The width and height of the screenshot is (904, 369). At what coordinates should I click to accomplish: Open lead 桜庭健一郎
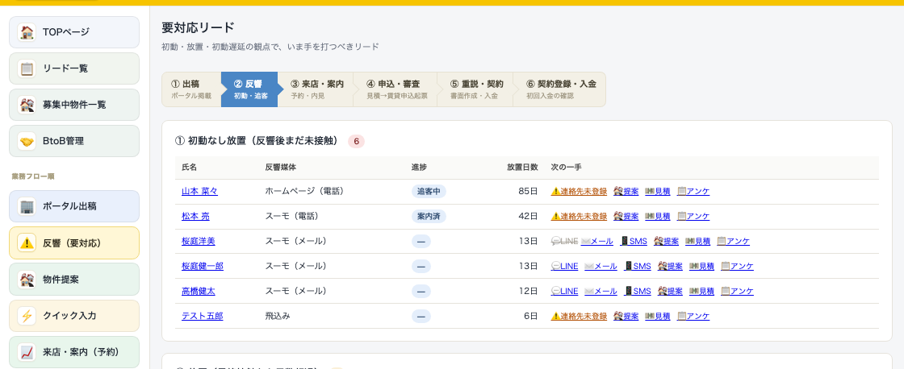203,266
